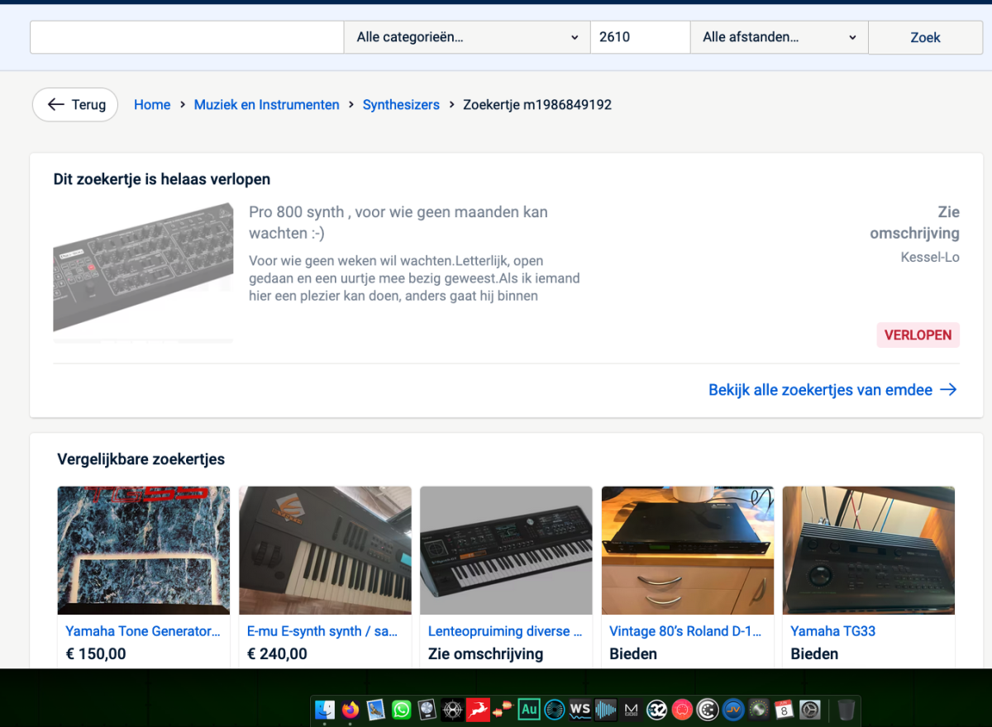Image resolution: width=992 pixels, height=727 pixels.
Task: Open Adobe Audition from the dock
Action: coord(529,710)
